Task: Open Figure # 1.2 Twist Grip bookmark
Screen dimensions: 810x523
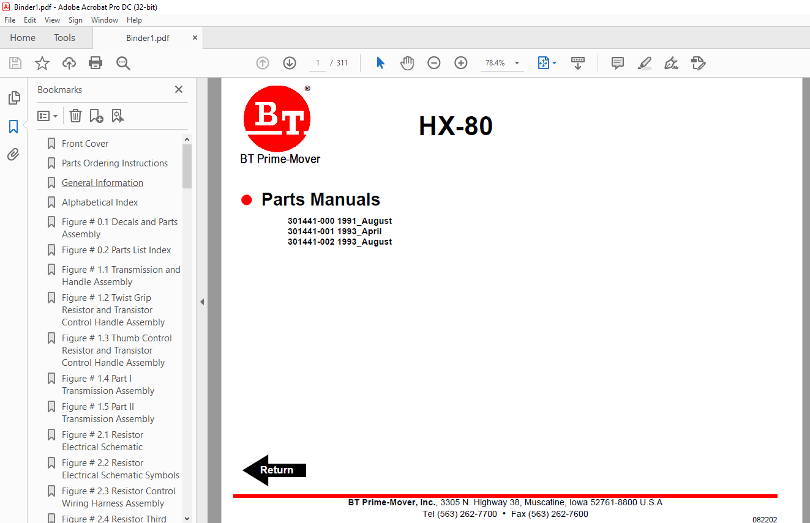Action: tap(113, 310)
